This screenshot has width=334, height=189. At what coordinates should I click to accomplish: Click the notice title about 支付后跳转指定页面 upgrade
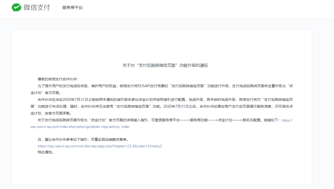coord(165,66)
